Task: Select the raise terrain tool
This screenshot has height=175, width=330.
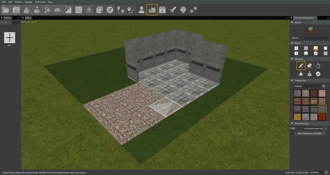Action: (x=47, y=10)
